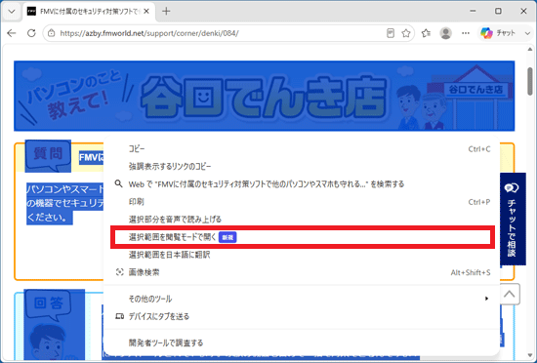
Task: Expand the arrow next to チャット
Action: point(527,33)
